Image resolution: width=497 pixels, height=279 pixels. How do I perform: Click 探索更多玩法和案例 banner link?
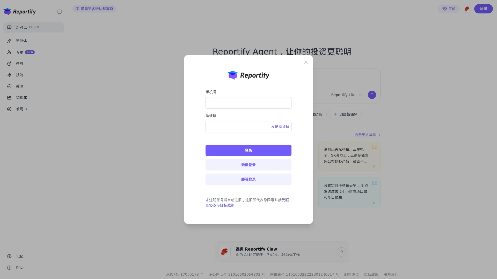[x=94, y=9]
